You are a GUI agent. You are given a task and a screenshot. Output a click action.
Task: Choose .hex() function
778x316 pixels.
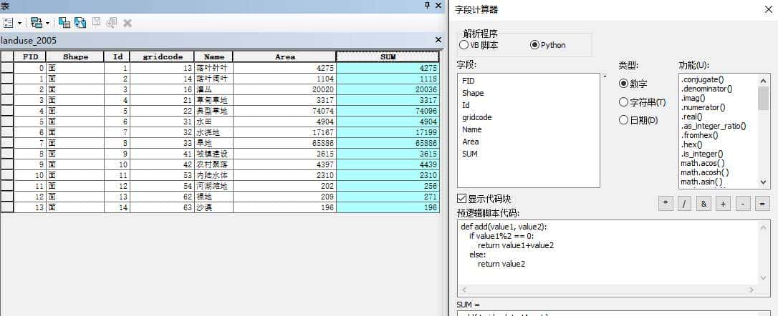tap(691, 144)
